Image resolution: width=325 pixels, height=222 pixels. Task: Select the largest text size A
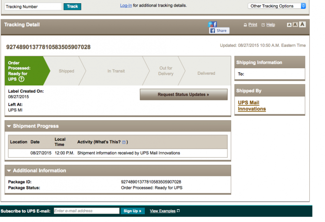pos(302,25)
